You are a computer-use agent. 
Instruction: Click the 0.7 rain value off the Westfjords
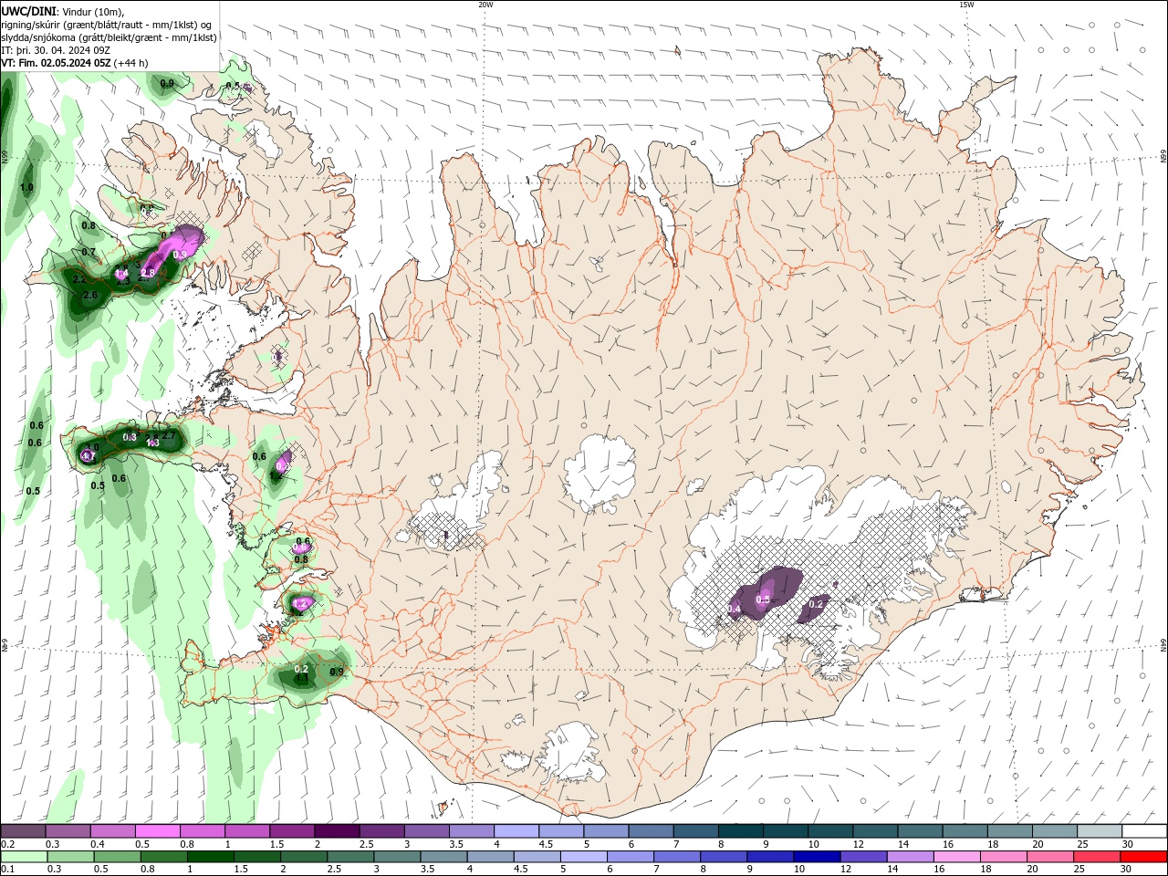[89, 252]
